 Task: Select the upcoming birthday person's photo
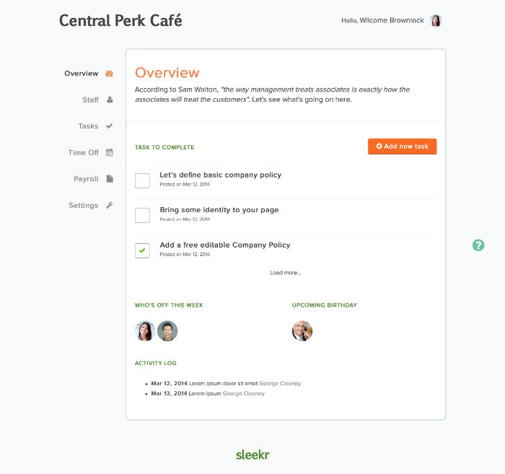302,331
